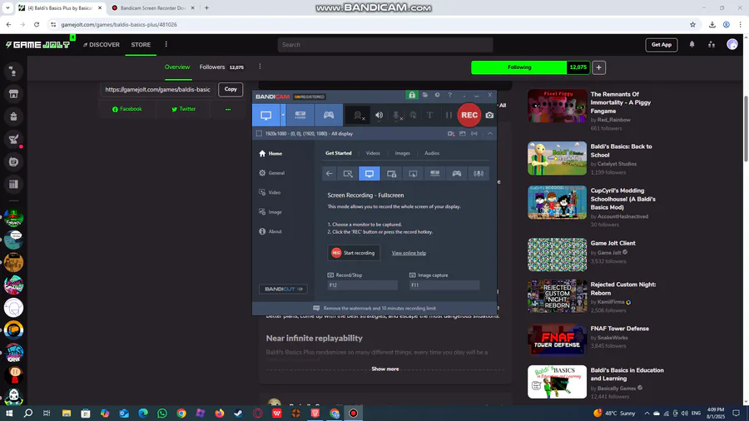Select Bandicam screen recording mode monitor icon
The width and height of the screenshot is (749, 421).
tap(265, 115)
